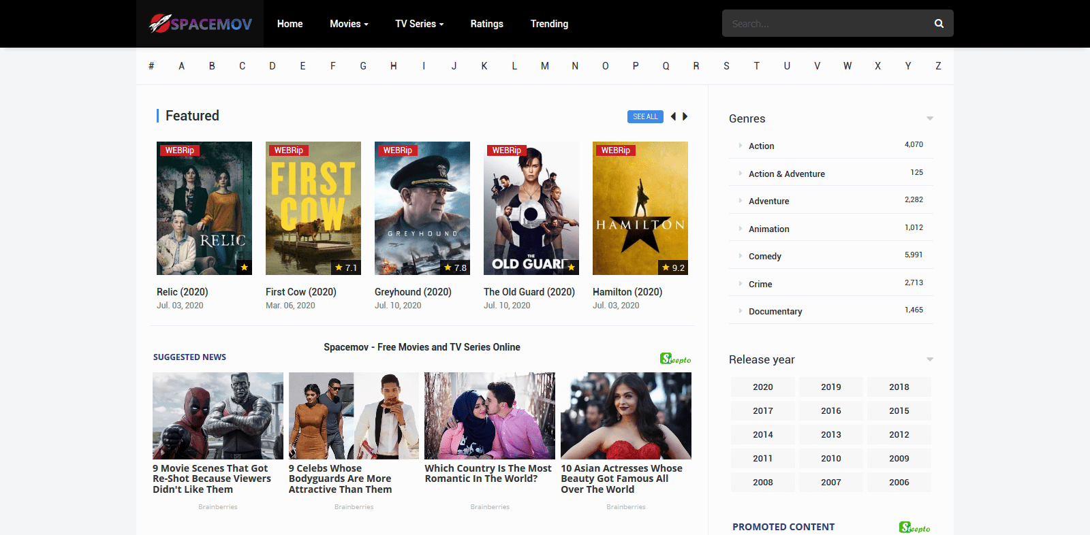Choose release year 2006
1090x535 pixels.
(899, 482)
